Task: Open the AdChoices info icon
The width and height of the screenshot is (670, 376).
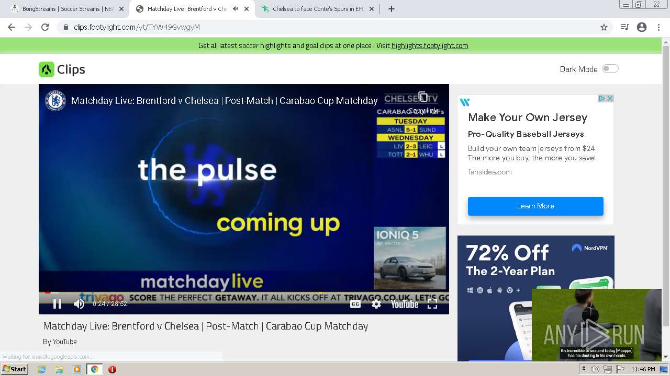Action: pyautogui.click(x=602, y=98)
